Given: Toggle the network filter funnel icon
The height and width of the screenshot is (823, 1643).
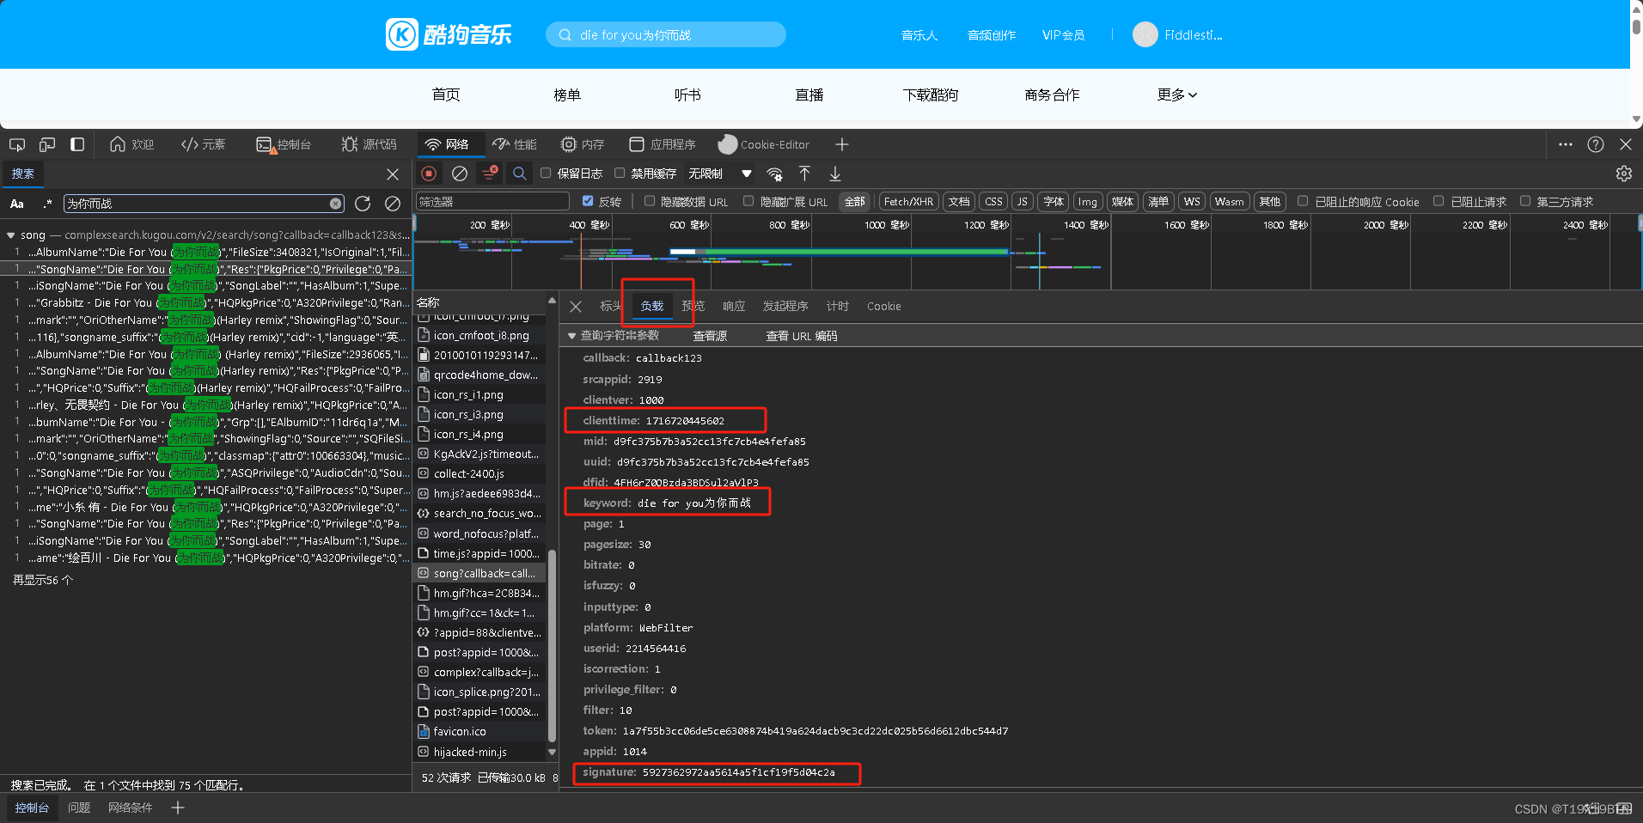Looking at the screenshot, I should [490, 174].
